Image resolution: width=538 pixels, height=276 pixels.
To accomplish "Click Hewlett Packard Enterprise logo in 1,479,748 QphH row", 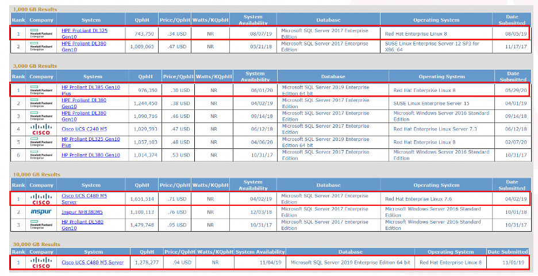I will [x=41, y=225].
